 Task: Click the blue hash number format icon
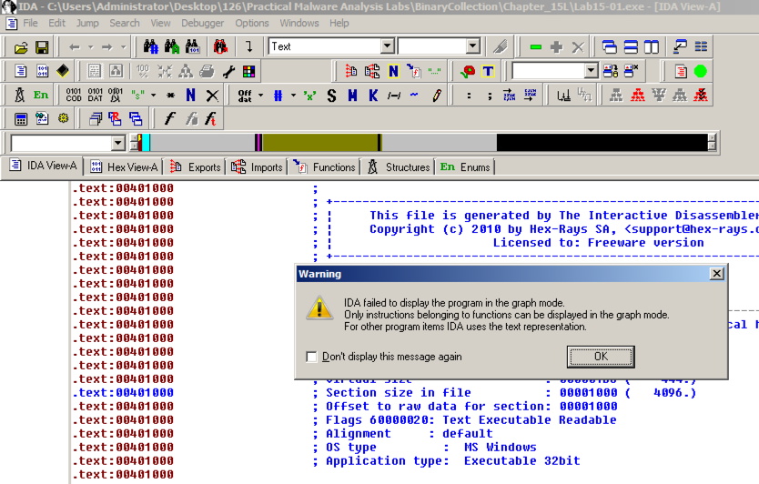(x=278, y=96)
